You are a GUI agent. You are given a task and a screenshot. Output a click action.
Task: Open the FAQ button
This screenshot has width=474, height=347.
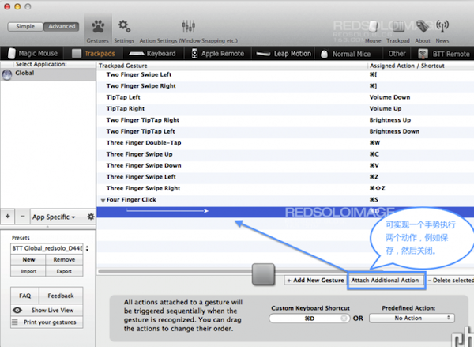24,296
